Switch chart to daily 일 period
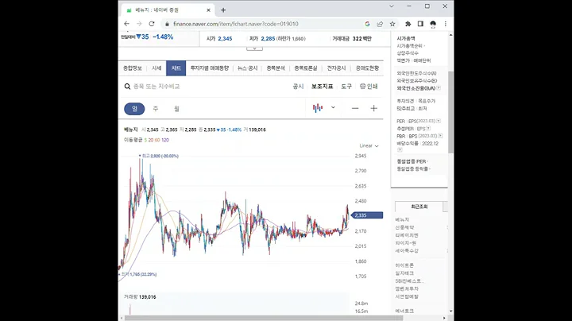This screenshot has width=572, height=321. pos(134,109)
